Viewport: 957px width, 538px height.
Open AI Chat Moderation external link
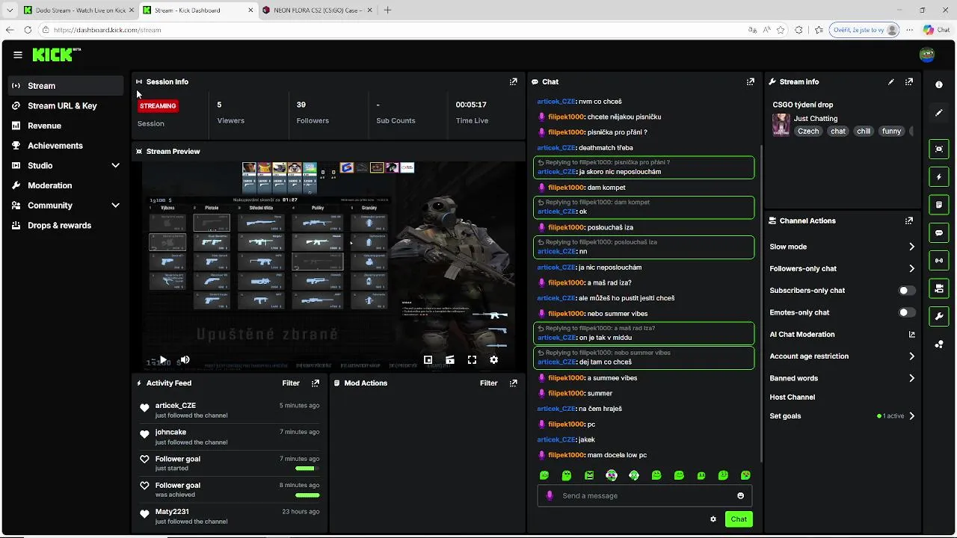(911, 334)
